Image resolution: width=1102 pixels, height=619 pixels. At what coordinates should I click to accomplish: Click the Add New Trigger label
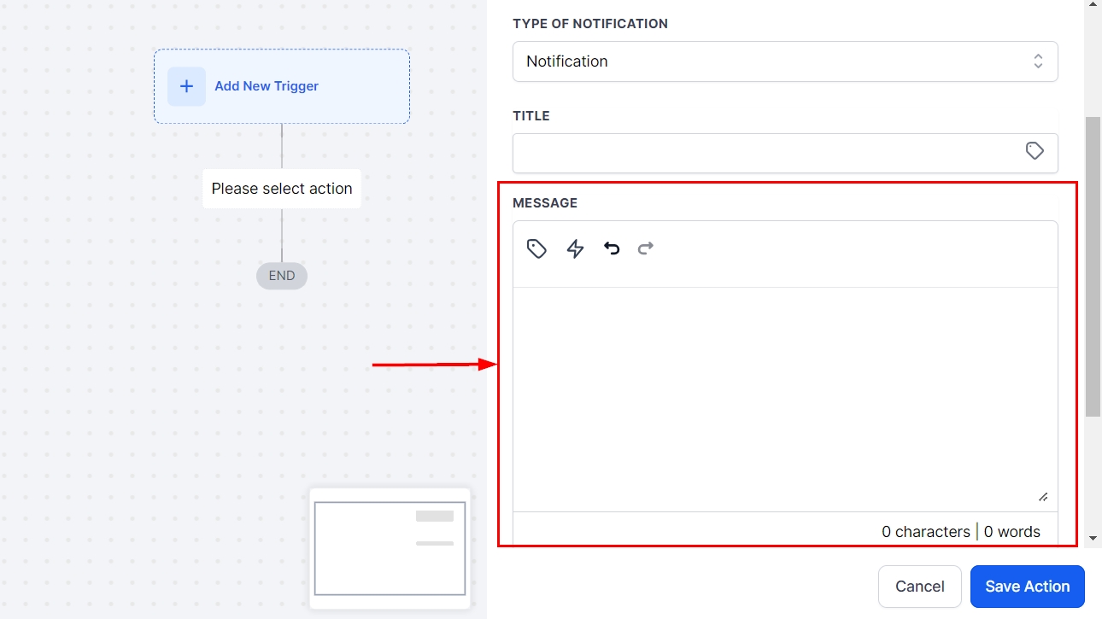pos(267,86)
